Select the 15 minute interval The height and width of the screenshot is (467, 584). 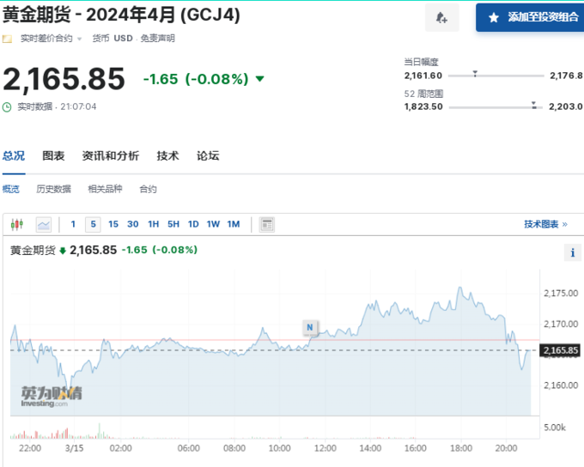point(113,224)
